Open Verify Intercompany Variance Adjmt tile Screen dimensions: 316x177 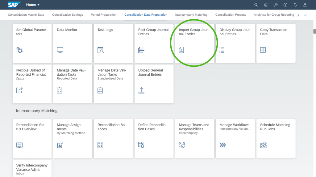click(x=32, y=168)
